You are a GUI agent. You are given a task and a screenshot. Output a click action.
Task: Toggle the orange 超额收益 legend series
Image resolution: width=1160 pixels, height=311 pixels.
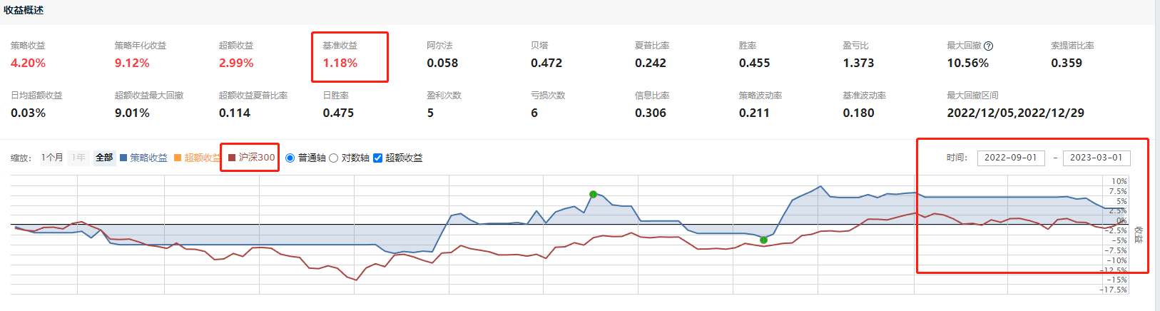tap(197, 158)
